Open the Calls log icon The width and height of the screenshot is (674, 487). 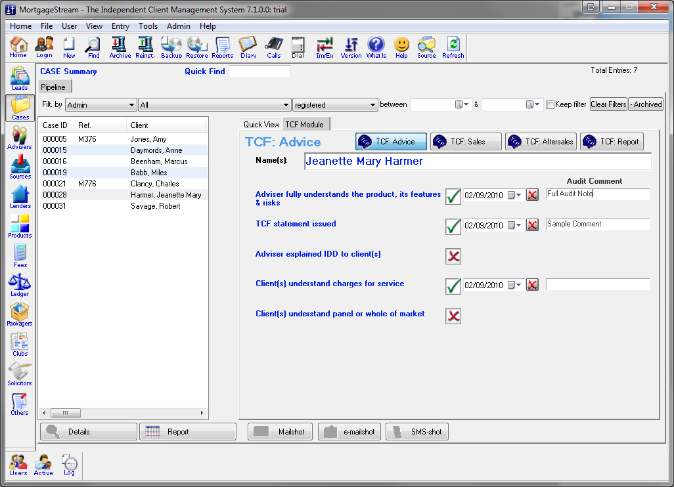273,47
